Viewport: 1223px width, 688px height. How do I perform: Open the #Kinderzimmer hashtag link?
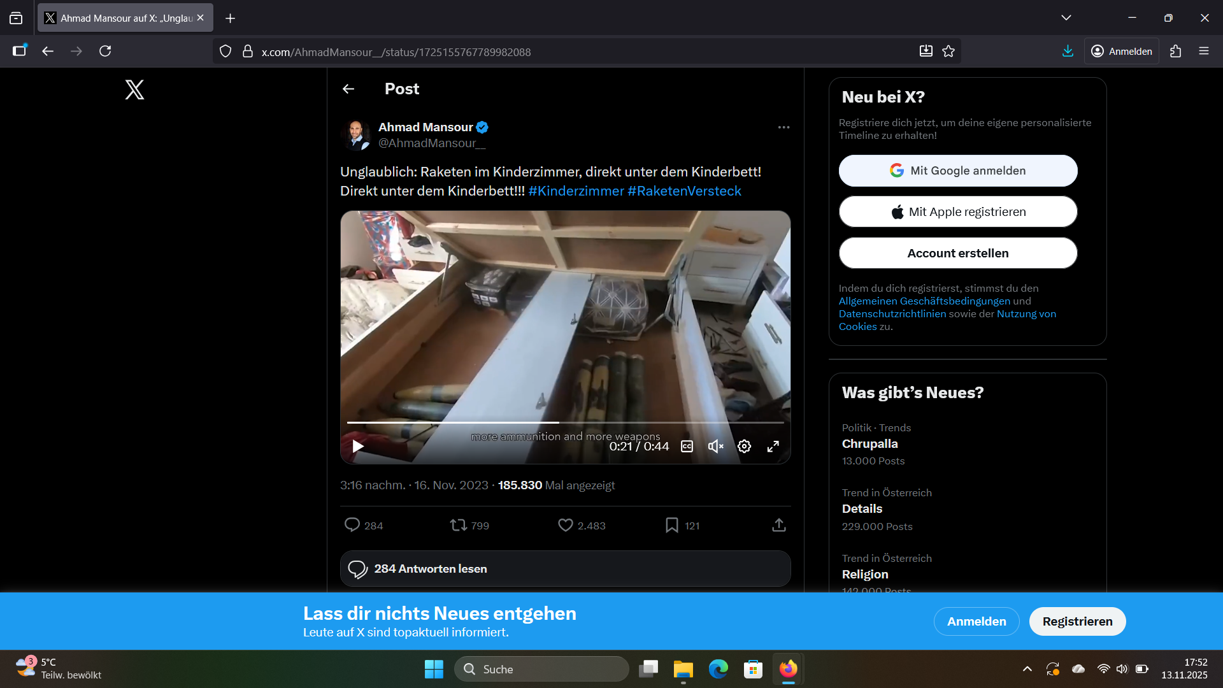(x=576, y=191)
